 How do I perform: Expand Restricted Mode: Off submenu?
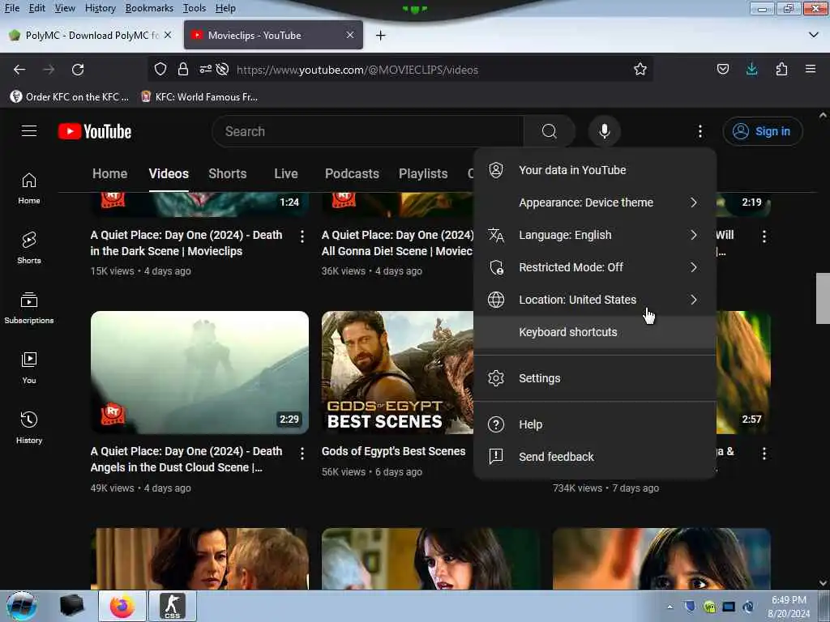tap(595, 267)
